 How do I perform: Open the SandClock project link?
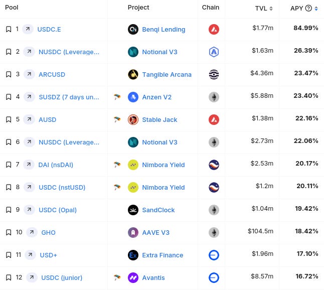tap(158, 210)
